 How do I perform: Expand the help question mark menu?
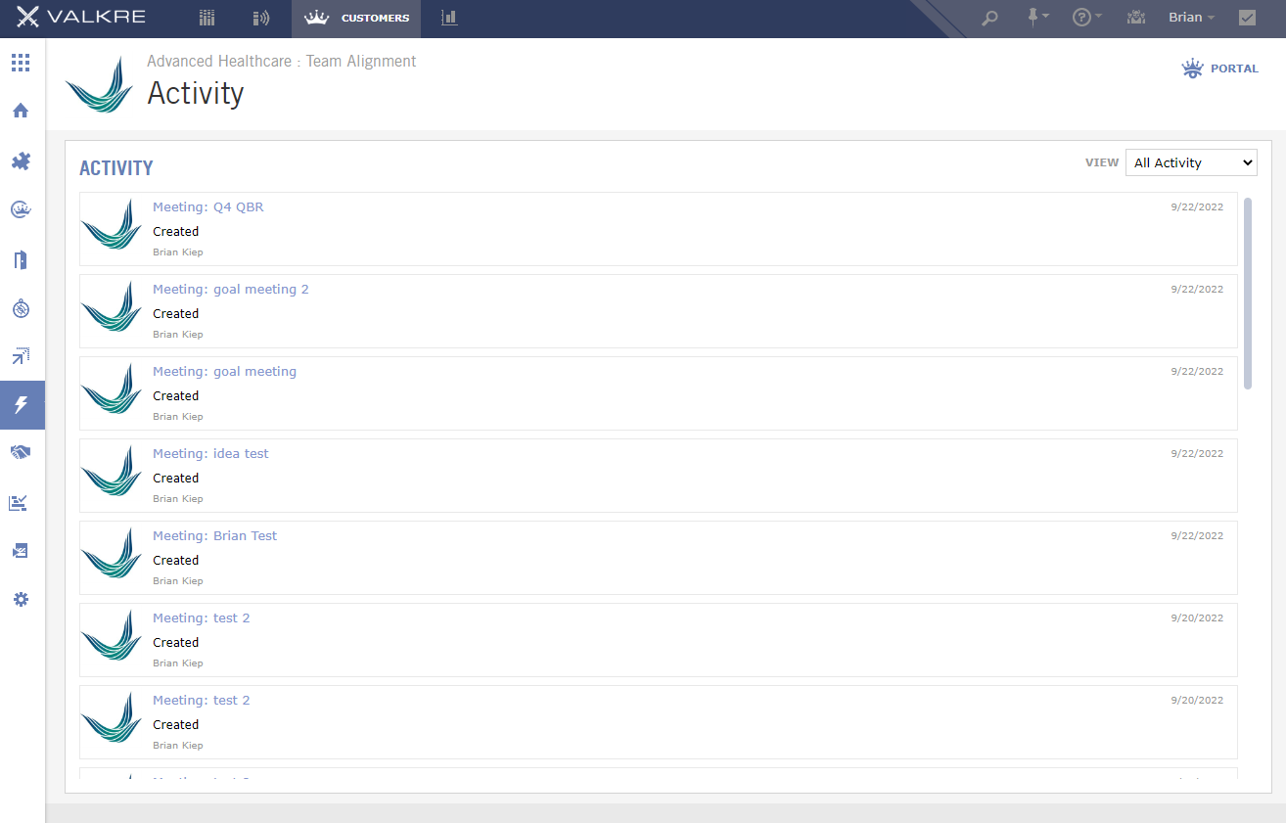pos(1086,18)
